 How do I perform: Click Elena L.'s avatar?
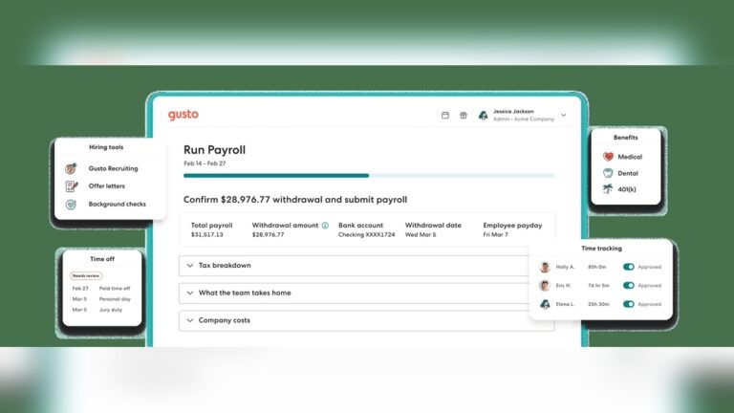point(545,304)
